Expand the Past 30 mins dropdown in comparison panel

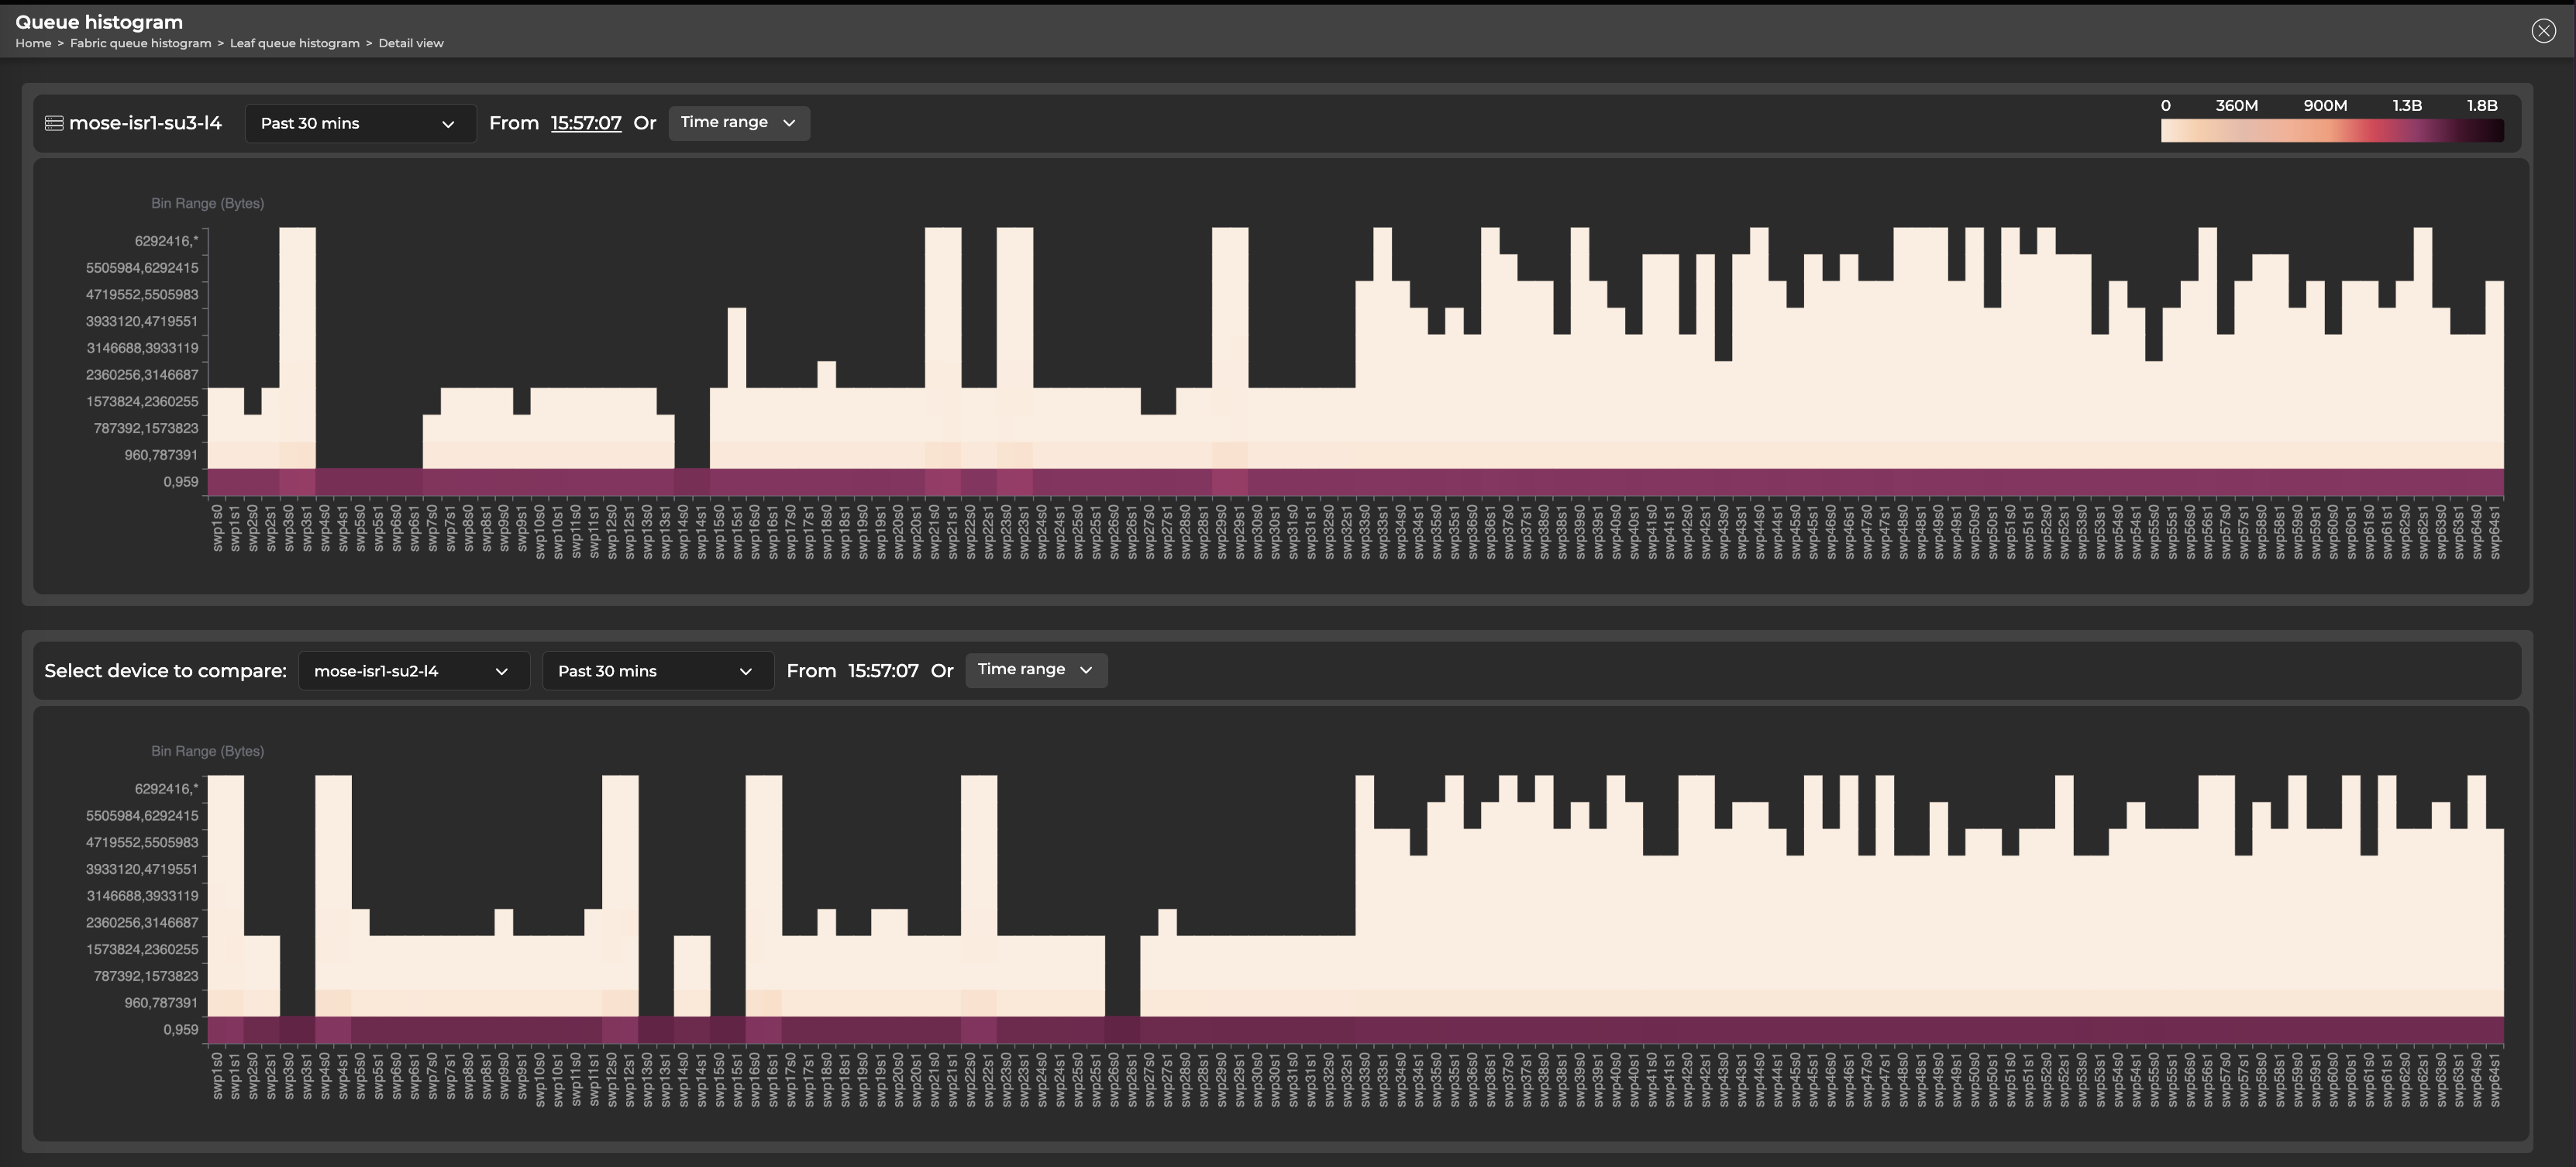coord(657,670)
